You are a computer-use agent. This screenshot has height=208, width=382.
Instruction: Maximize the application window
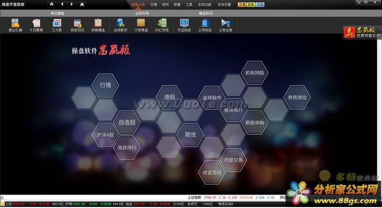click(x=366, y=2)
